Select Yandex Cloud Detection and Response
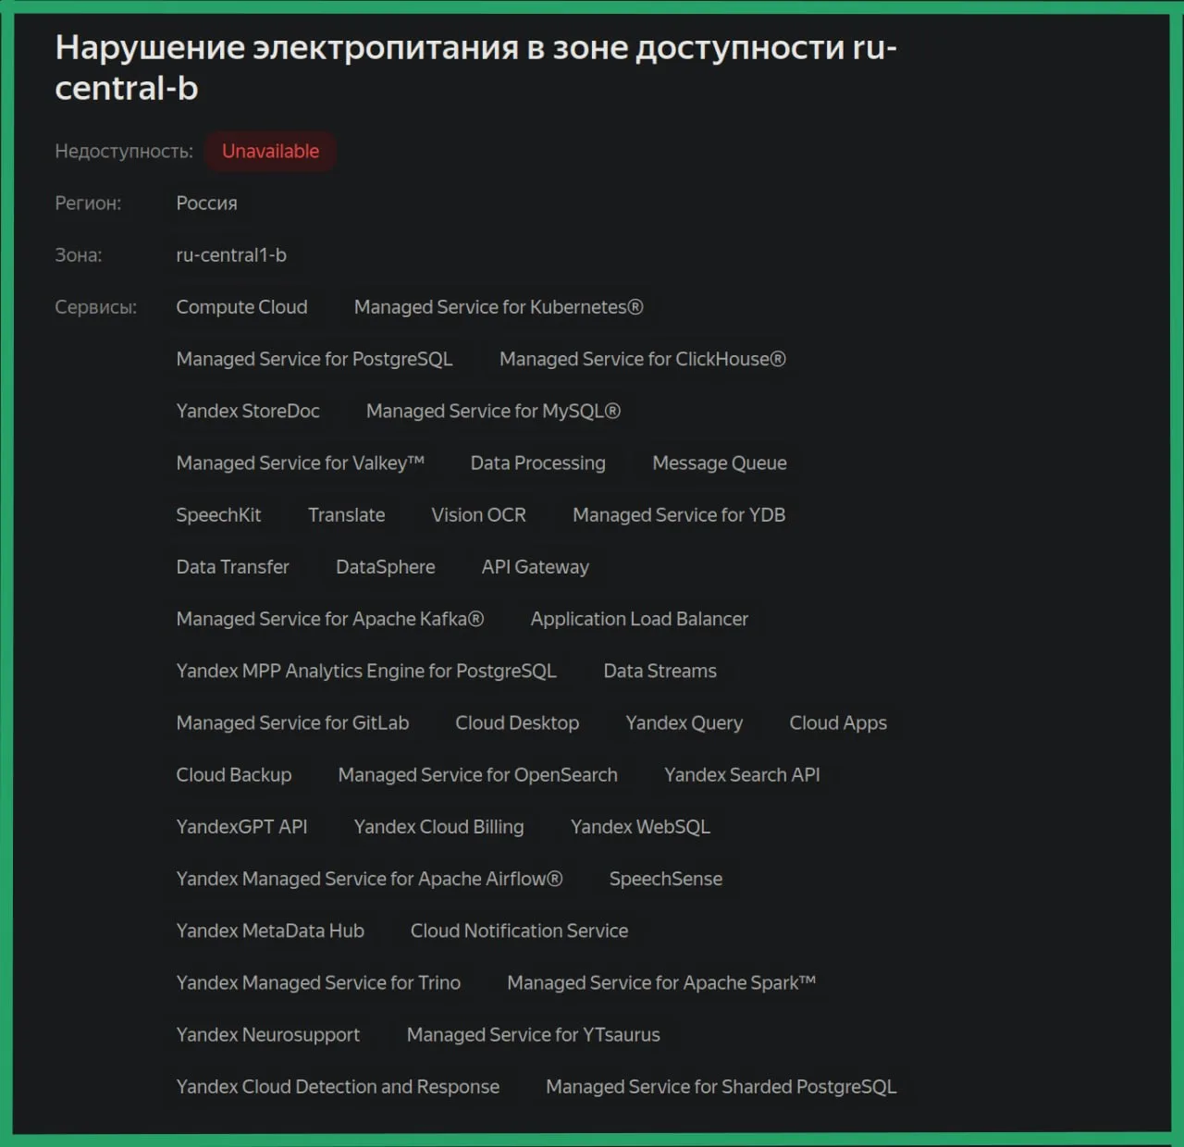1184x1147 pixels. [338, 1086]
